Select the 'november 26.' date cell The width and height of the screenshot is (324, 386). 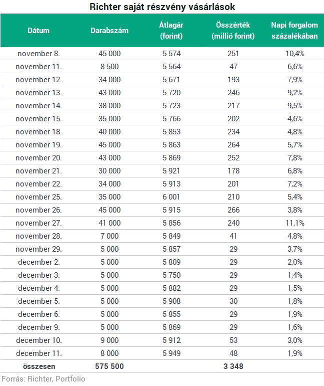tap(39, 210)
